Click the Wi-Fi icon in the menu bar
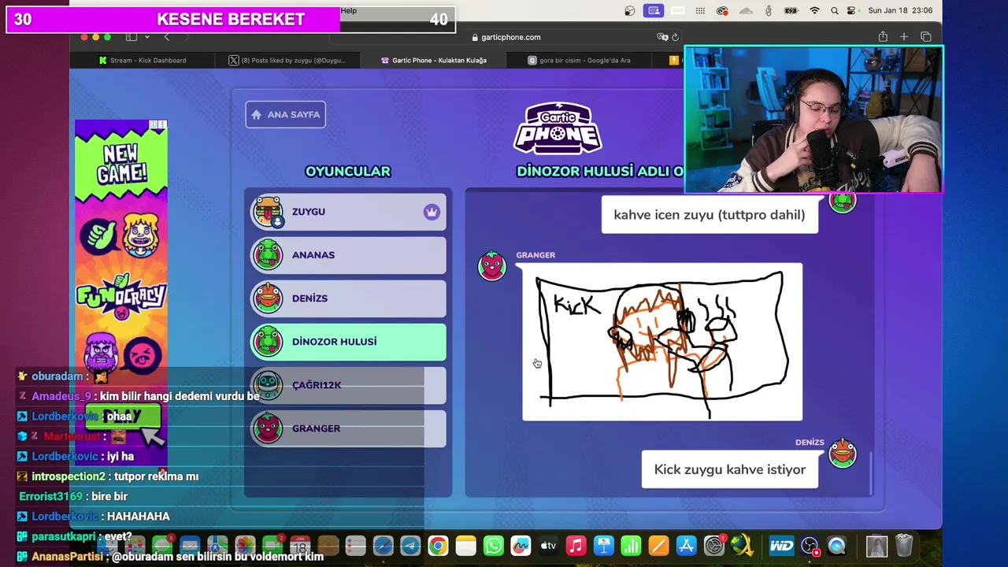The height and width of the screenshot is (567, 1008). pyautogui.click(x=815, y=11)
